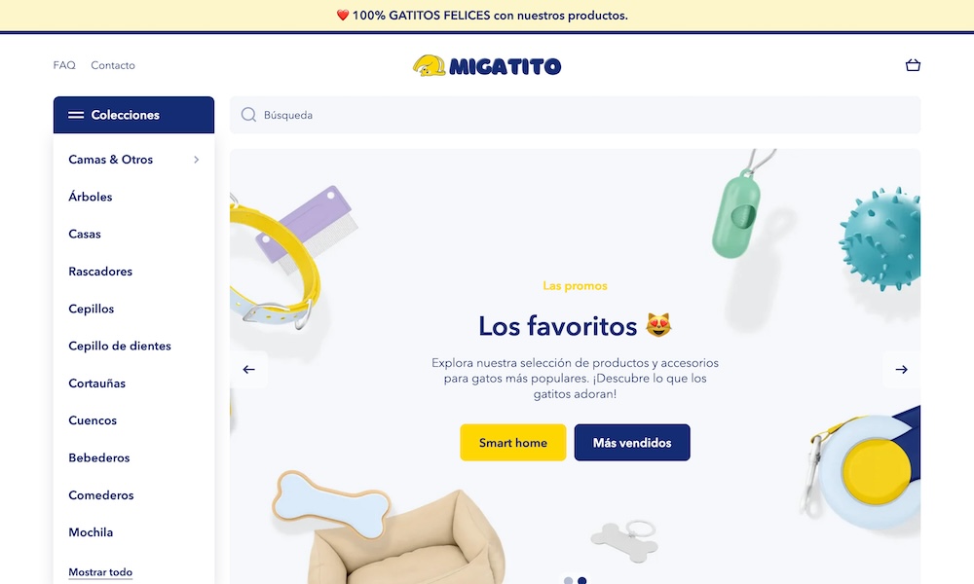
Task: Open the Árboles collection
Action: (x=90, y=197)
